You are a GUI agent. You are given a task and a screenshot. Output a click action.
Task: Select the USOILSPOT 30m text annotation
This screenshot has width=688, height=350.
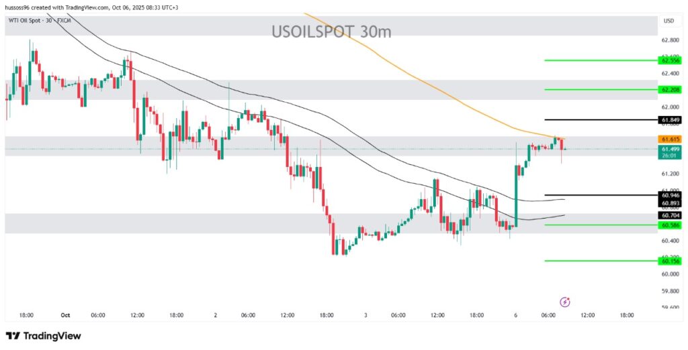pyautogui.click(x=331, y=31)
